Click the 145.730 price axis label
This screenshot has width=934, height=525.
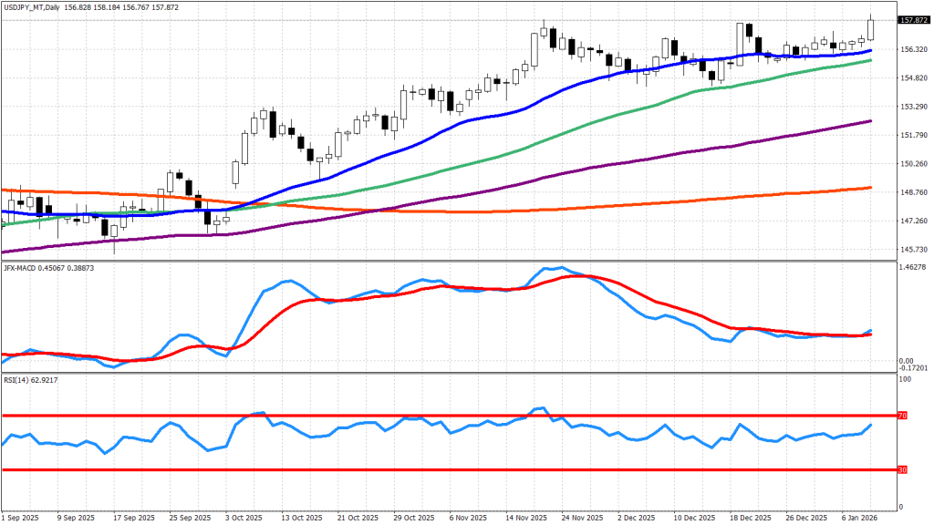(x=913, y=250)
